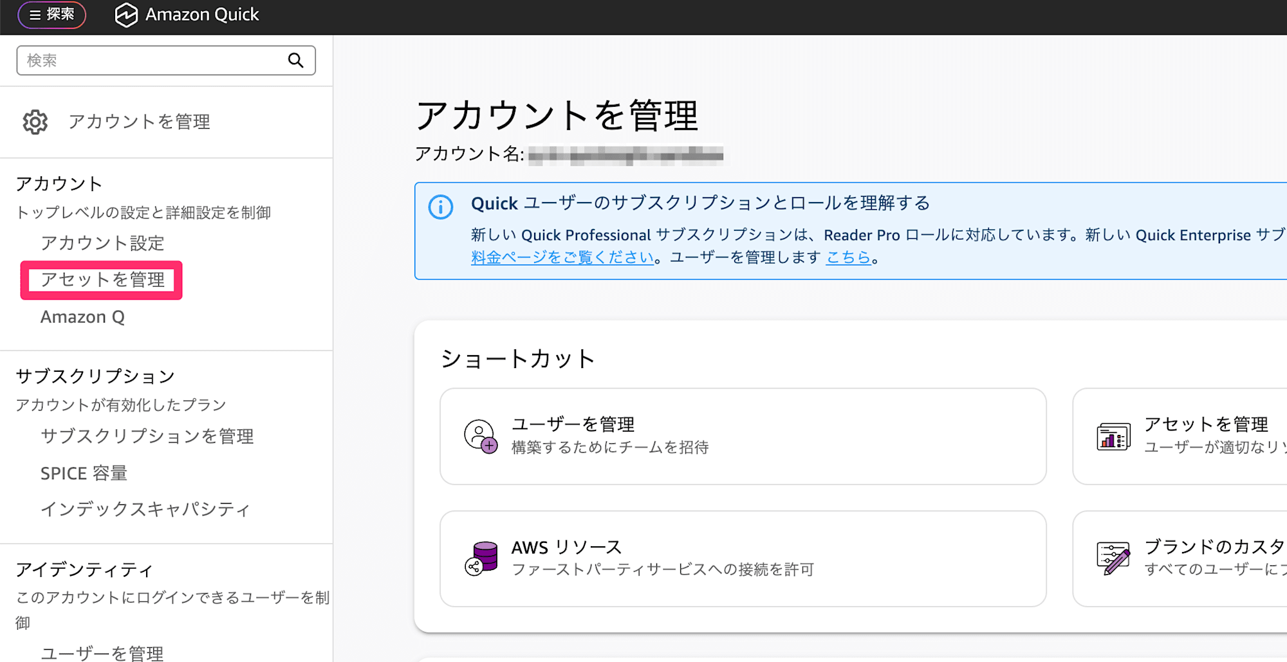Click the user-plus icon on ユーザーを管理 card
Image resolution: width=1287 pixels, height=662 pixels.
(x=481, y=436)
